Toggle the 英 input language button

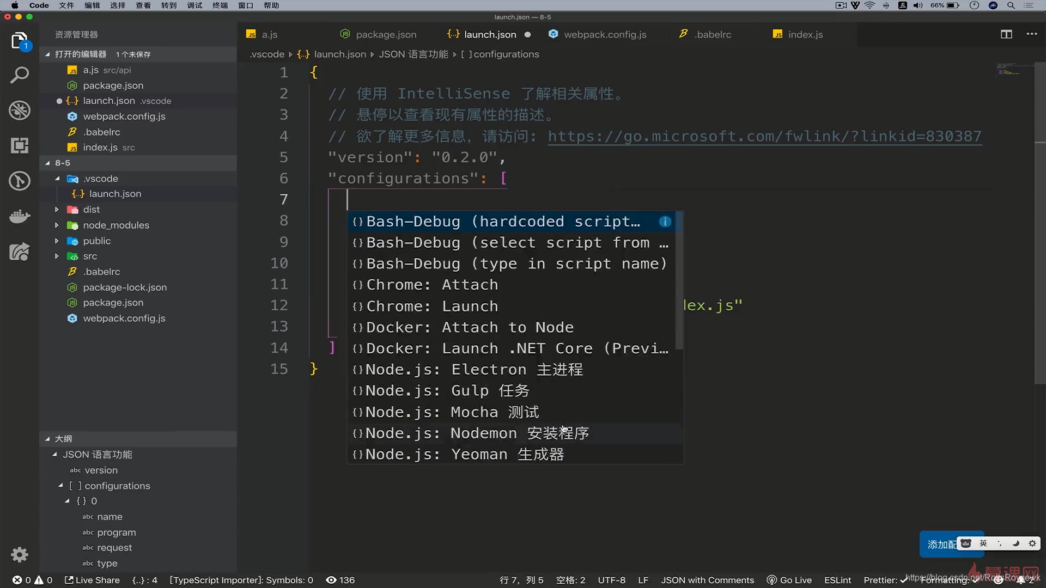983,543
